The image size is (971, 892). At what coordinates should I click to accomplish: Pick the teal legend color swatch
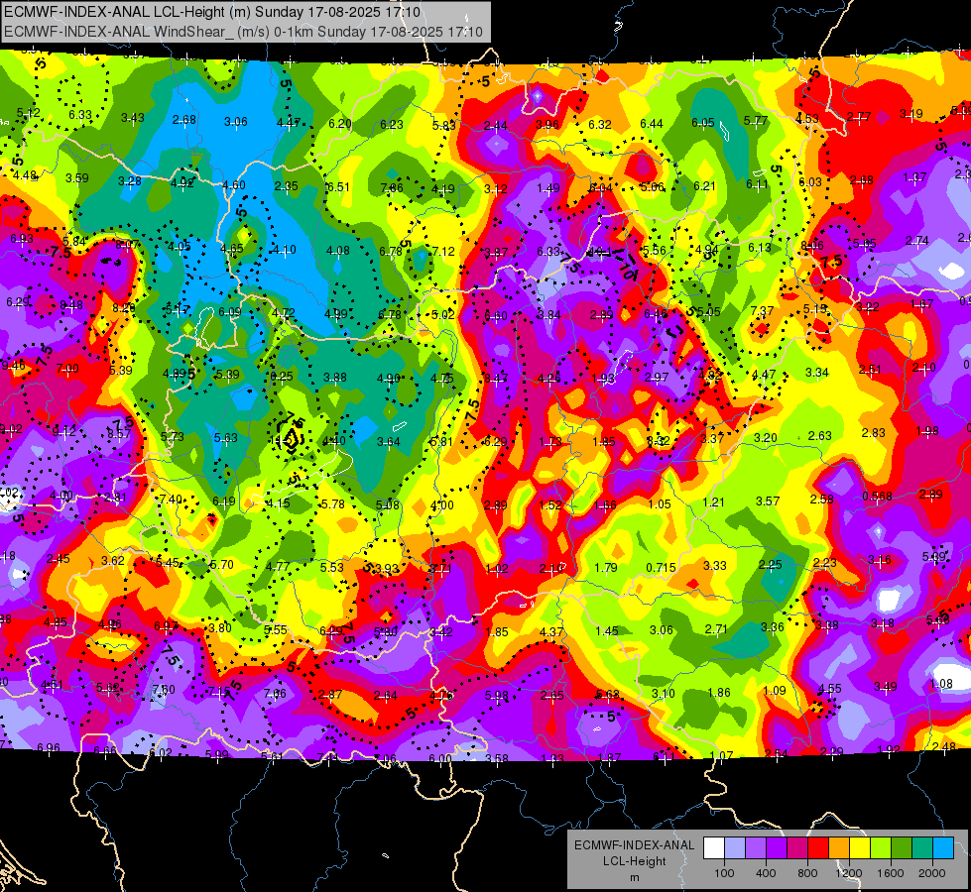(x=922, y=848)
